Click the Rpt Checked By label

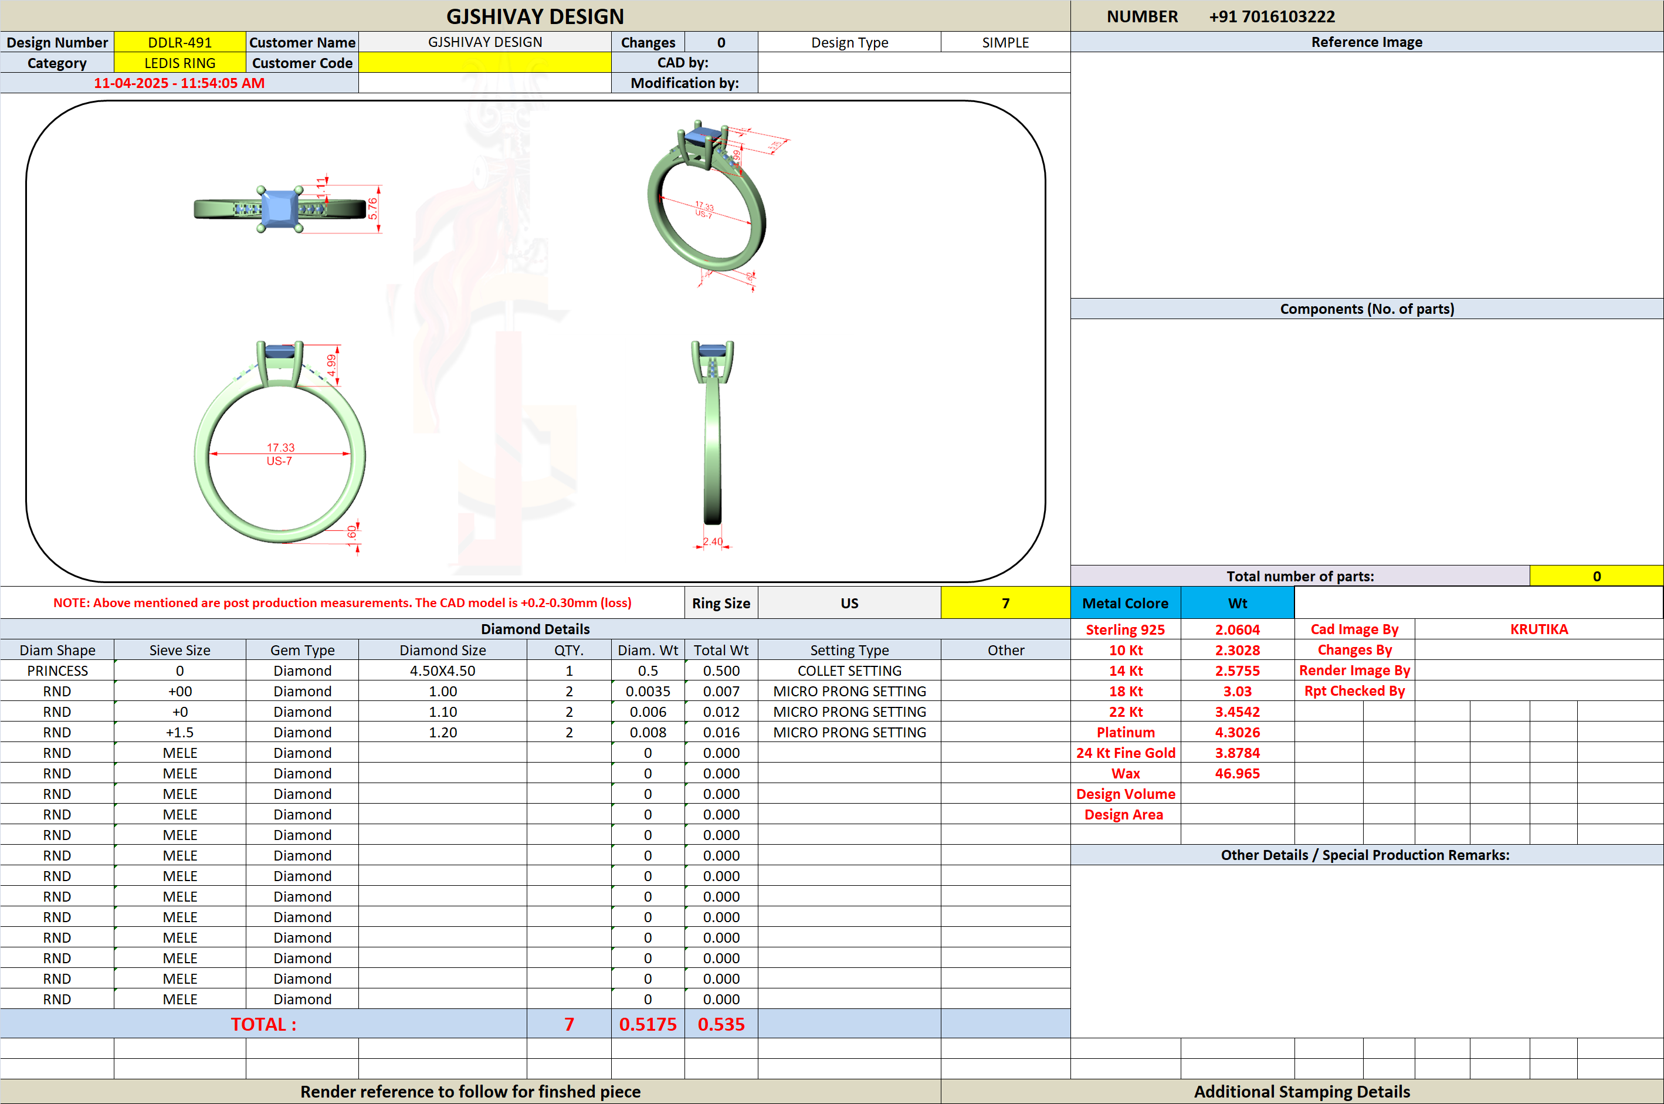(x=1354, y=690)
